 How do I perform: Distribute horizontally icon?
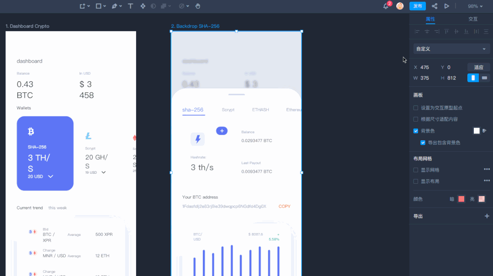coord(477,32)
